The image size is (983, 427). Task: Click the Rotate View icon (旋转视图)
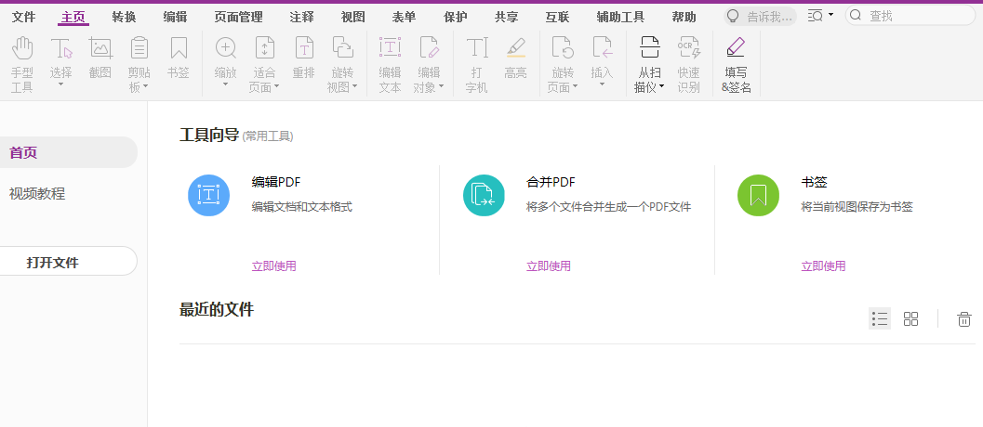pos(342,48)
